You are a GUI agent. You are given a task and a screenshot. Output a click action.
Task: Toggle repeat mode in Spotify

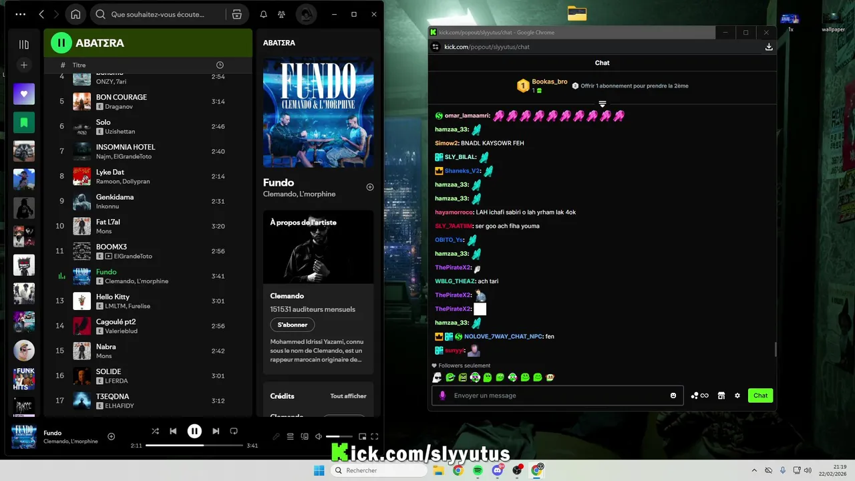[x=234, y=432]
